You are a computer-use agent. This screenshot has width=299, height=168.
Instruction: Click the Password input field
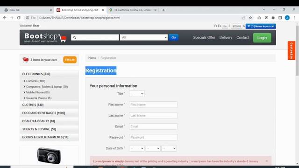153,137
